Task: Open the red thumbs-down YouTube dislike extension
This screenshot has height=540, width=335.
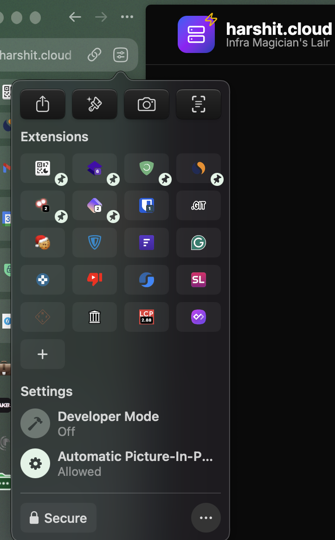Action: tap(95, 280)
